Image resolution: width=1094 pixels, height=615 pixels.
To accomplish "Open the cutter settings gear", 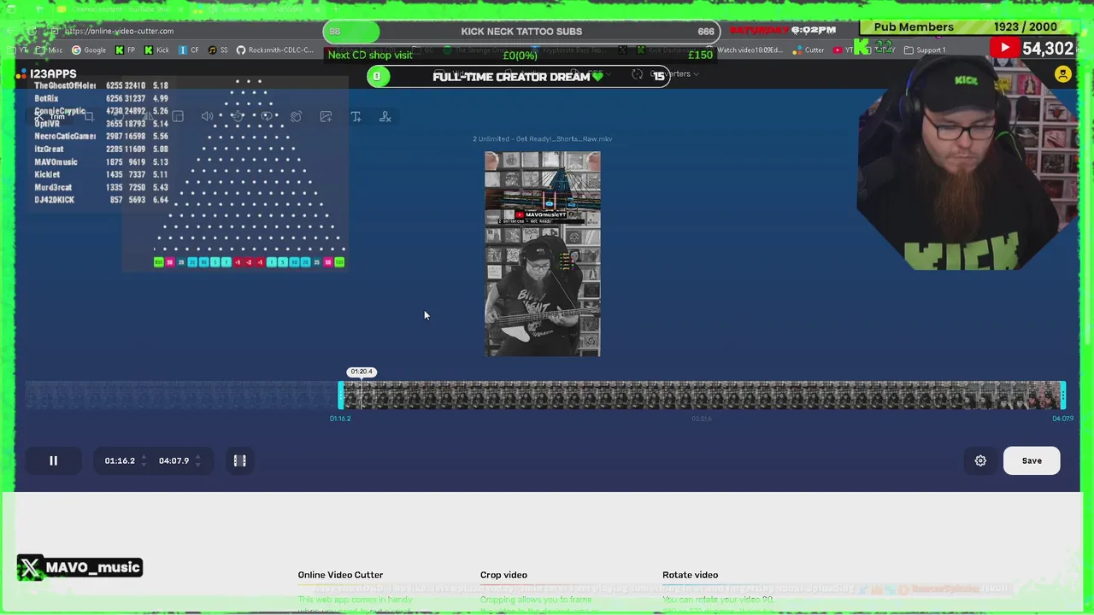I will pos(980,460).
